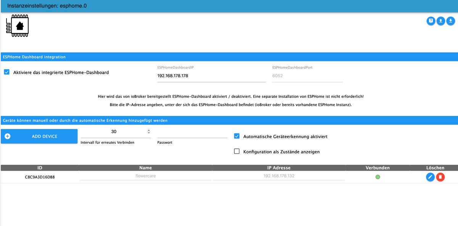Click the 'Geräte können manuell' section header
The width and height of the screenshot is (458, 226).
click(x=229, y=120)
